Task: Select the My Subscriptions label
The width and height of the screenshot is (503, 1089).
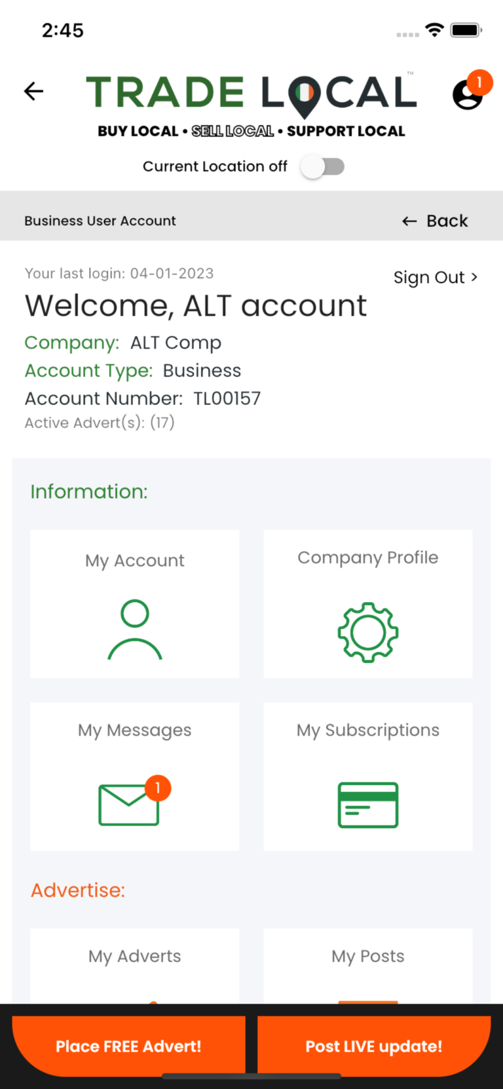Action: (368, 730)
